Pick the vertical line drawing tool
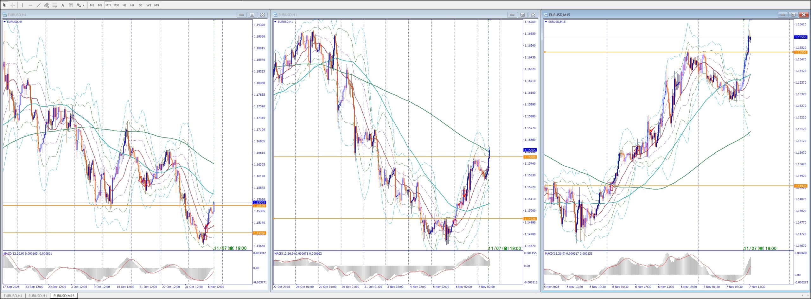The image size is (811, 299). (x=22, y=5)
